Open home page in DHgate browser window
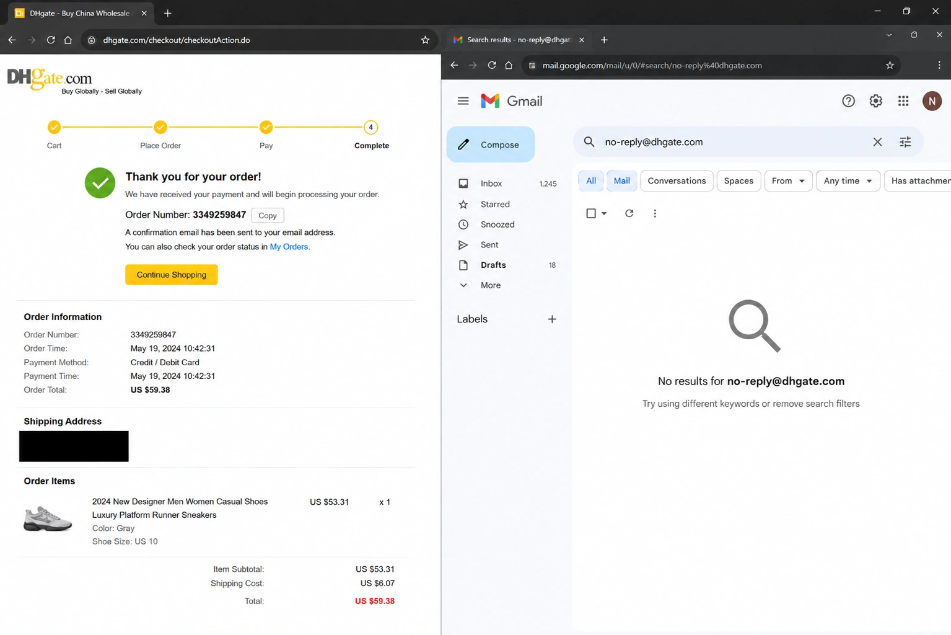 (x=68, y=40)
